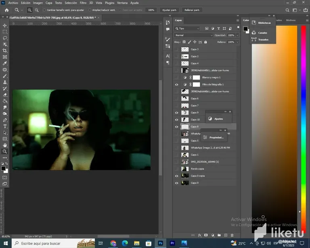Select the Rectangular Marquee tool
The width and height of the screenshot is (310, 248).
(x=5, y=32)
